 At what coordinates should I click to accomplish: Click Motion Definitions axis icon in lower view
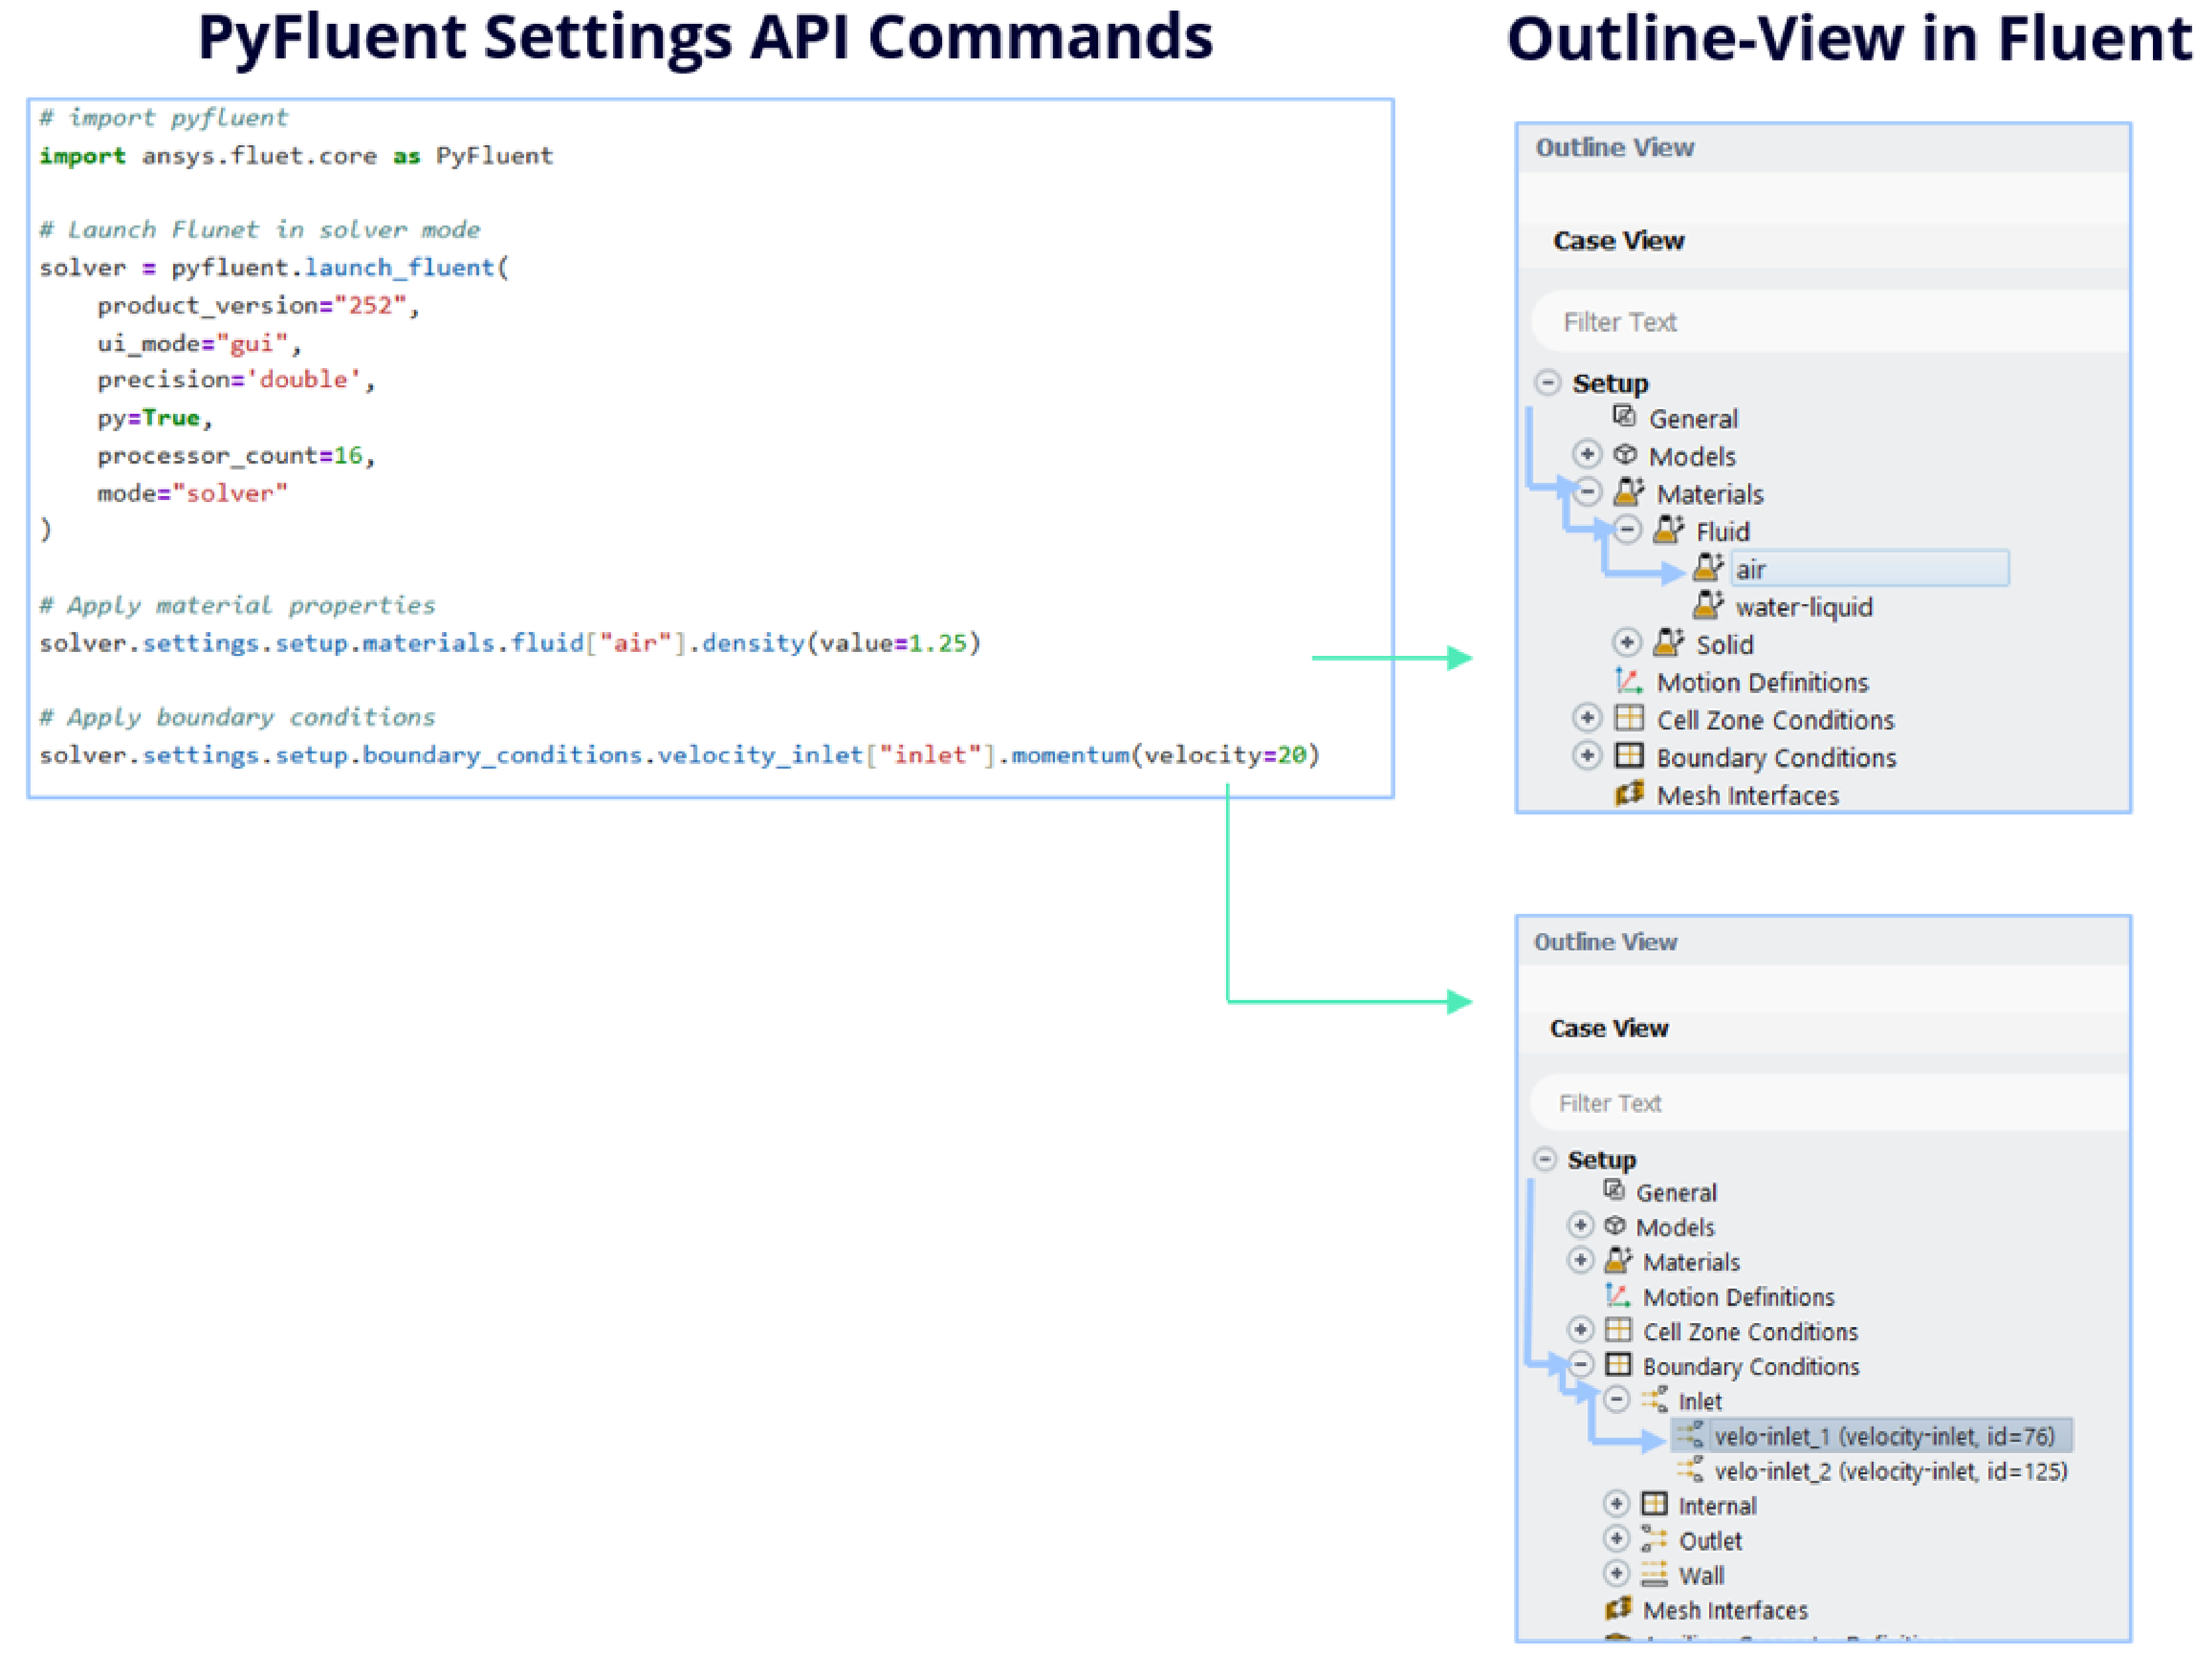tap(1617, 1295)
